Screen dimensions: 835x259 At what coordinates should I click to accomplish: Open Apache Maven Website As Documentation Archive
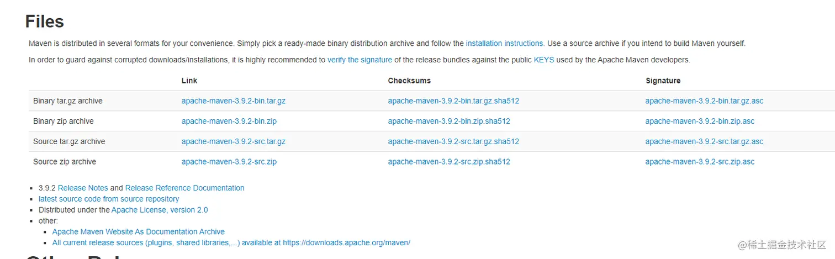pos(139,232)
